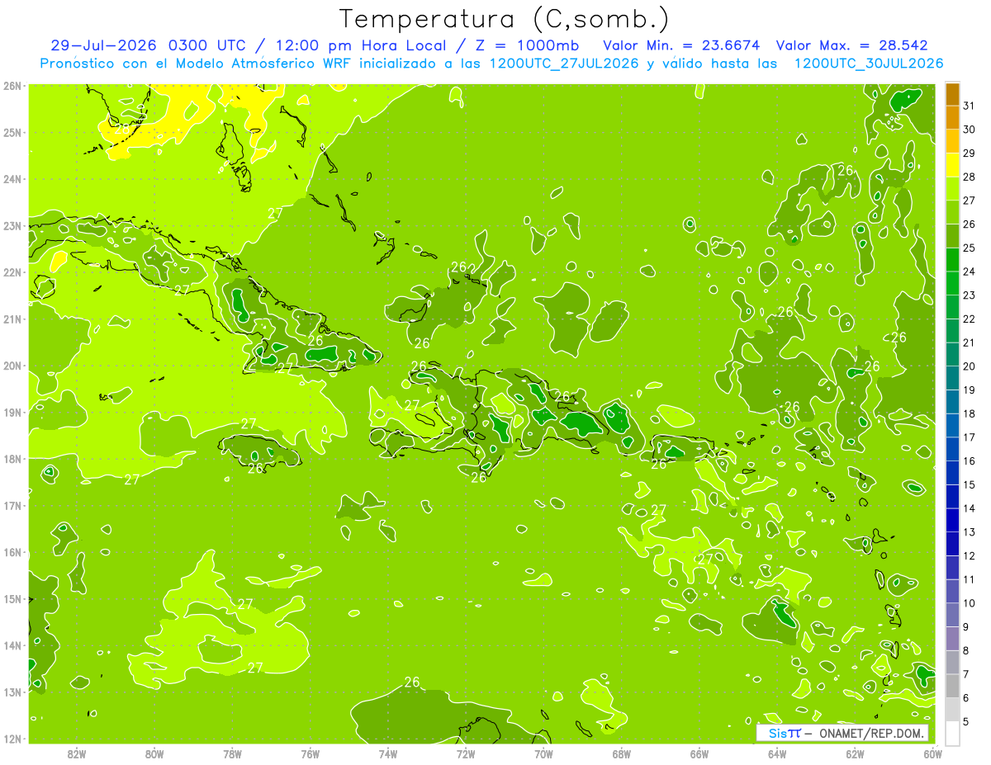Click the color scale segment between 26 and 27
Viewport: 991px width, 765px height.
pos(952,212)
